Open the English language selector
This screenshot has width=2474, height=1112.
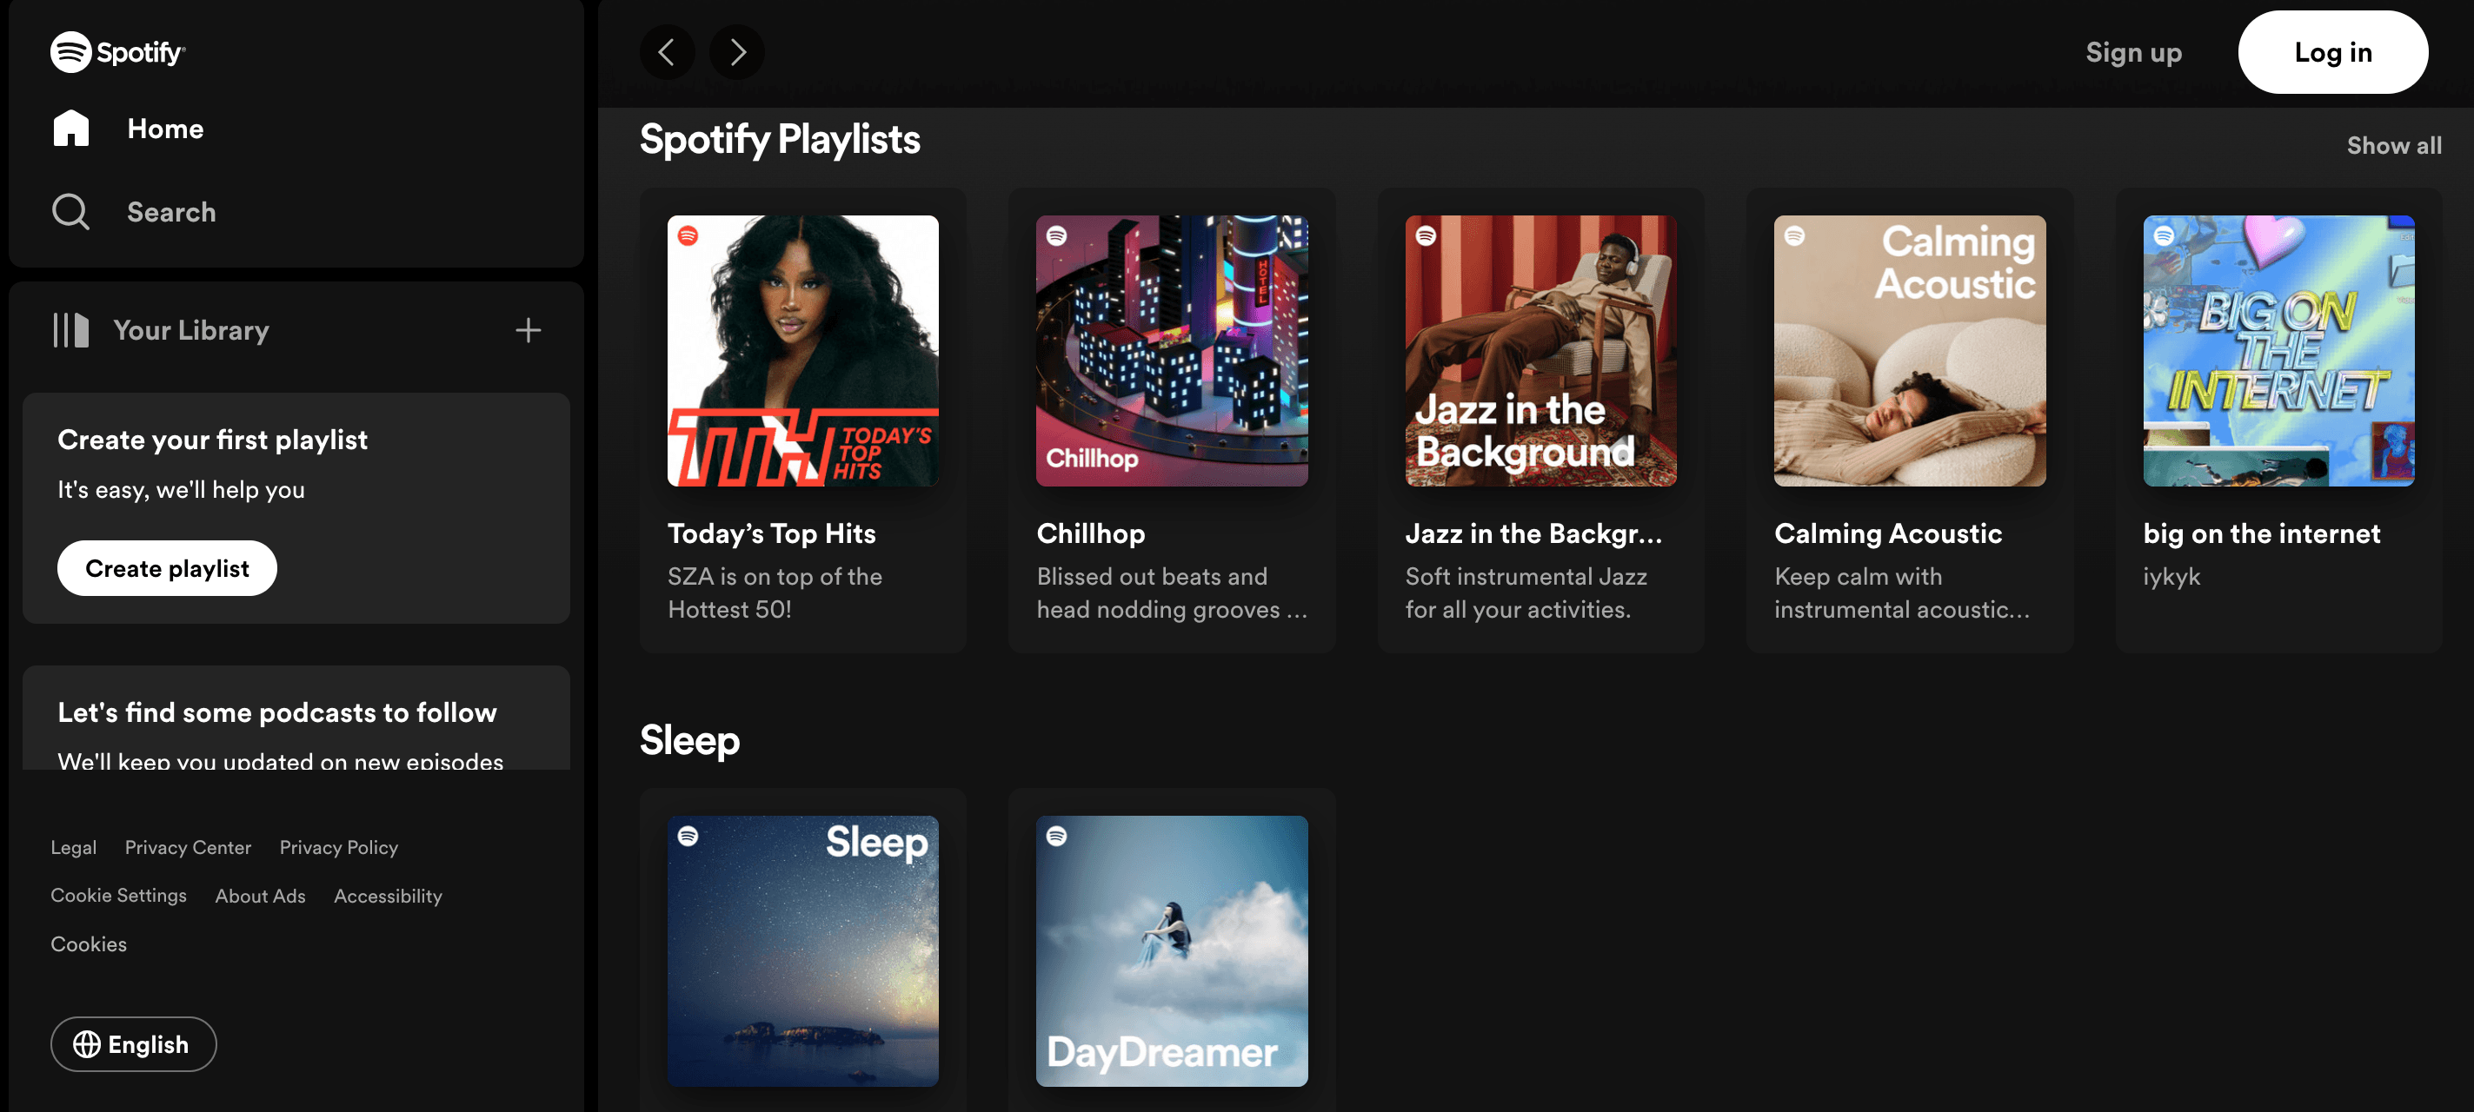(134, 1044)
